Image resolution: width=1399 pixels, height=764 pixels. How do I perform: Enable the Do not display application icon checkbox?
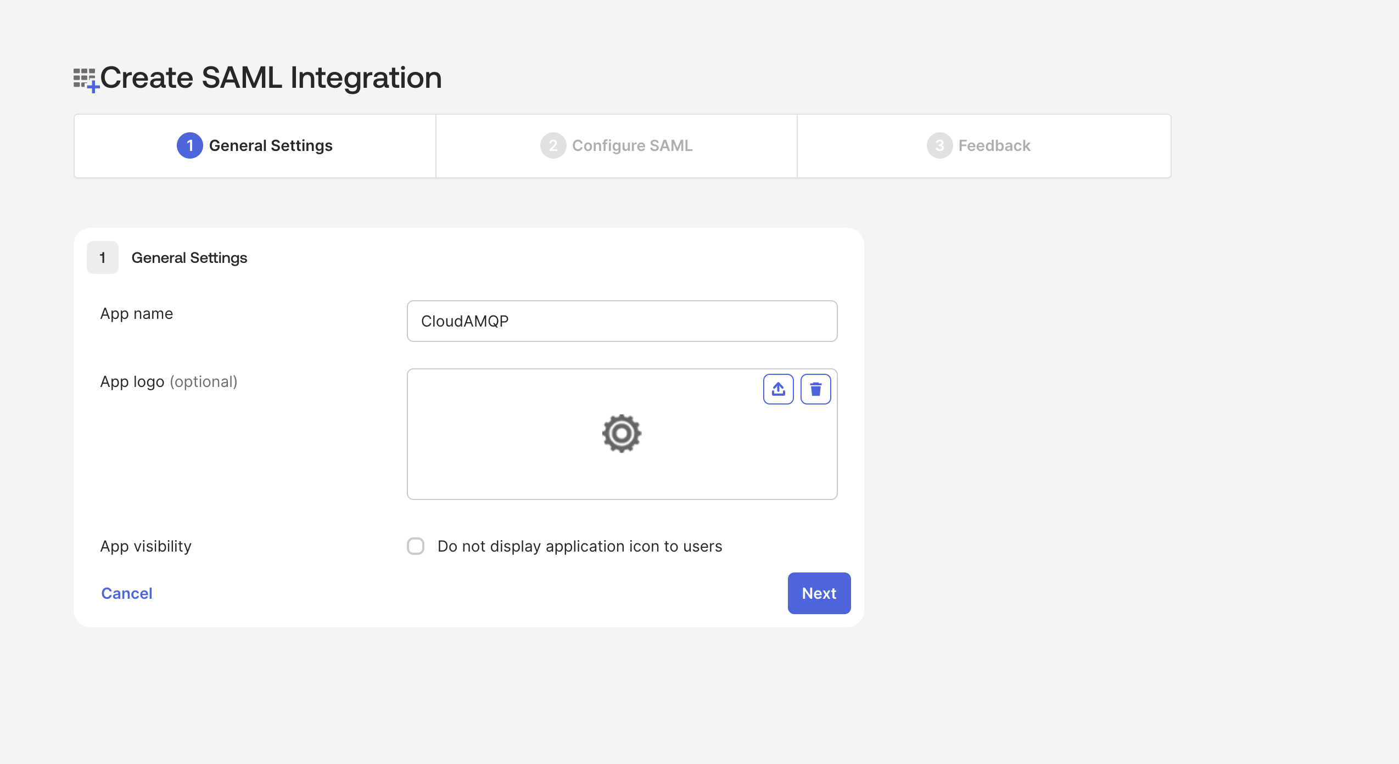click(416, 546)
